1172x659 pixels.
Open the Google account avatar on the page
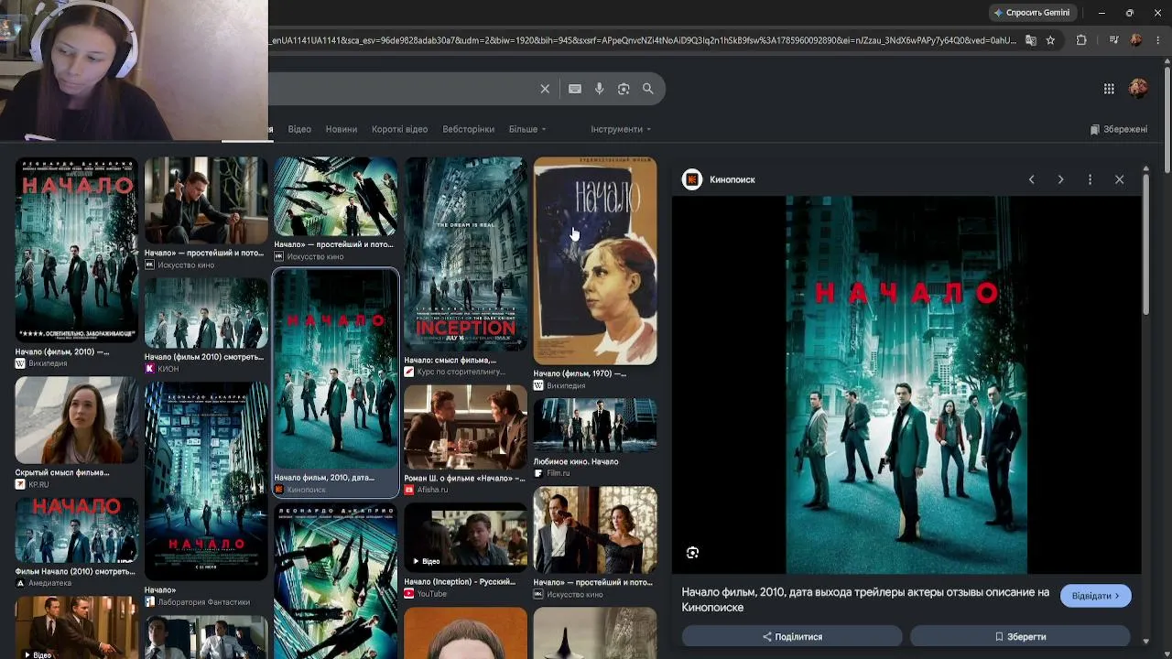pos(1138,89)
